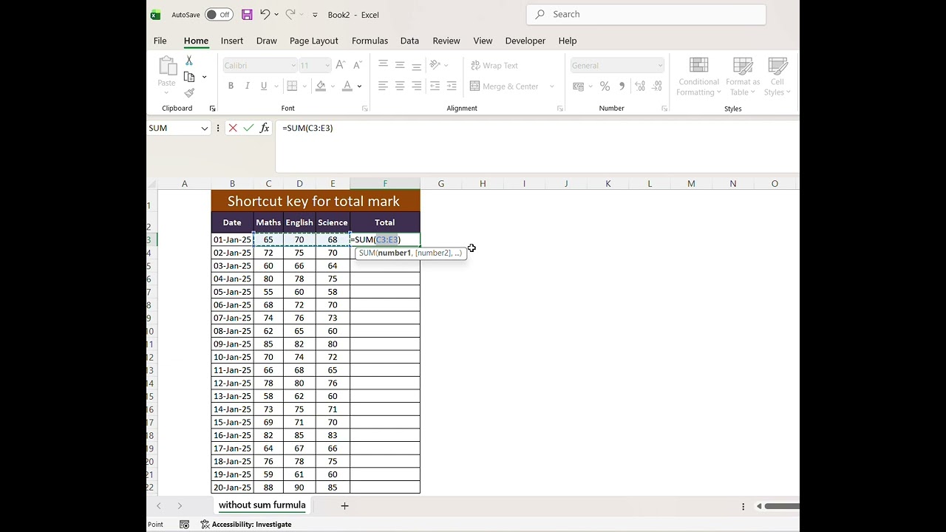The image size is (946, 532).
Task: Click the horizontal scrollbar thumb
Action: tap(782, 506)
